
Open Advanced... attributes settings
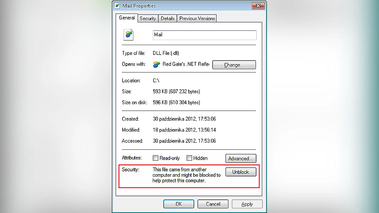click(x=241, y=158)
